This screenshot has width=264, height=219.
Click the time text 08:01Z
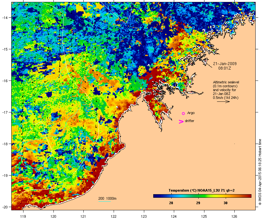tap(225, 68)
